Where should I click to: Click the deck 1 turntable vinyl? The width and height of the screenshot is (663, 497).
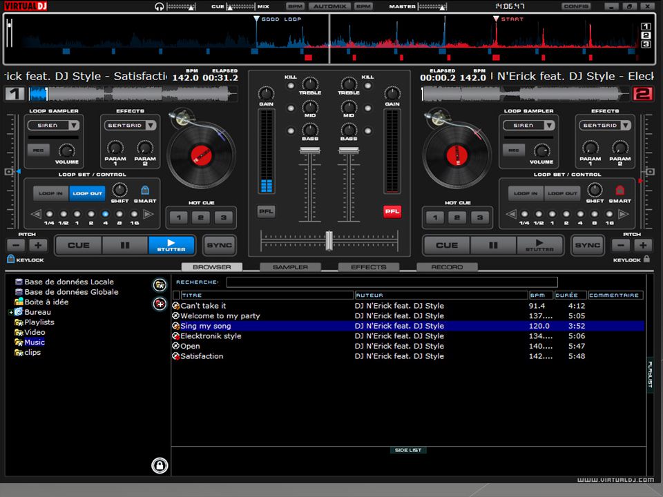tap(201, 155)
